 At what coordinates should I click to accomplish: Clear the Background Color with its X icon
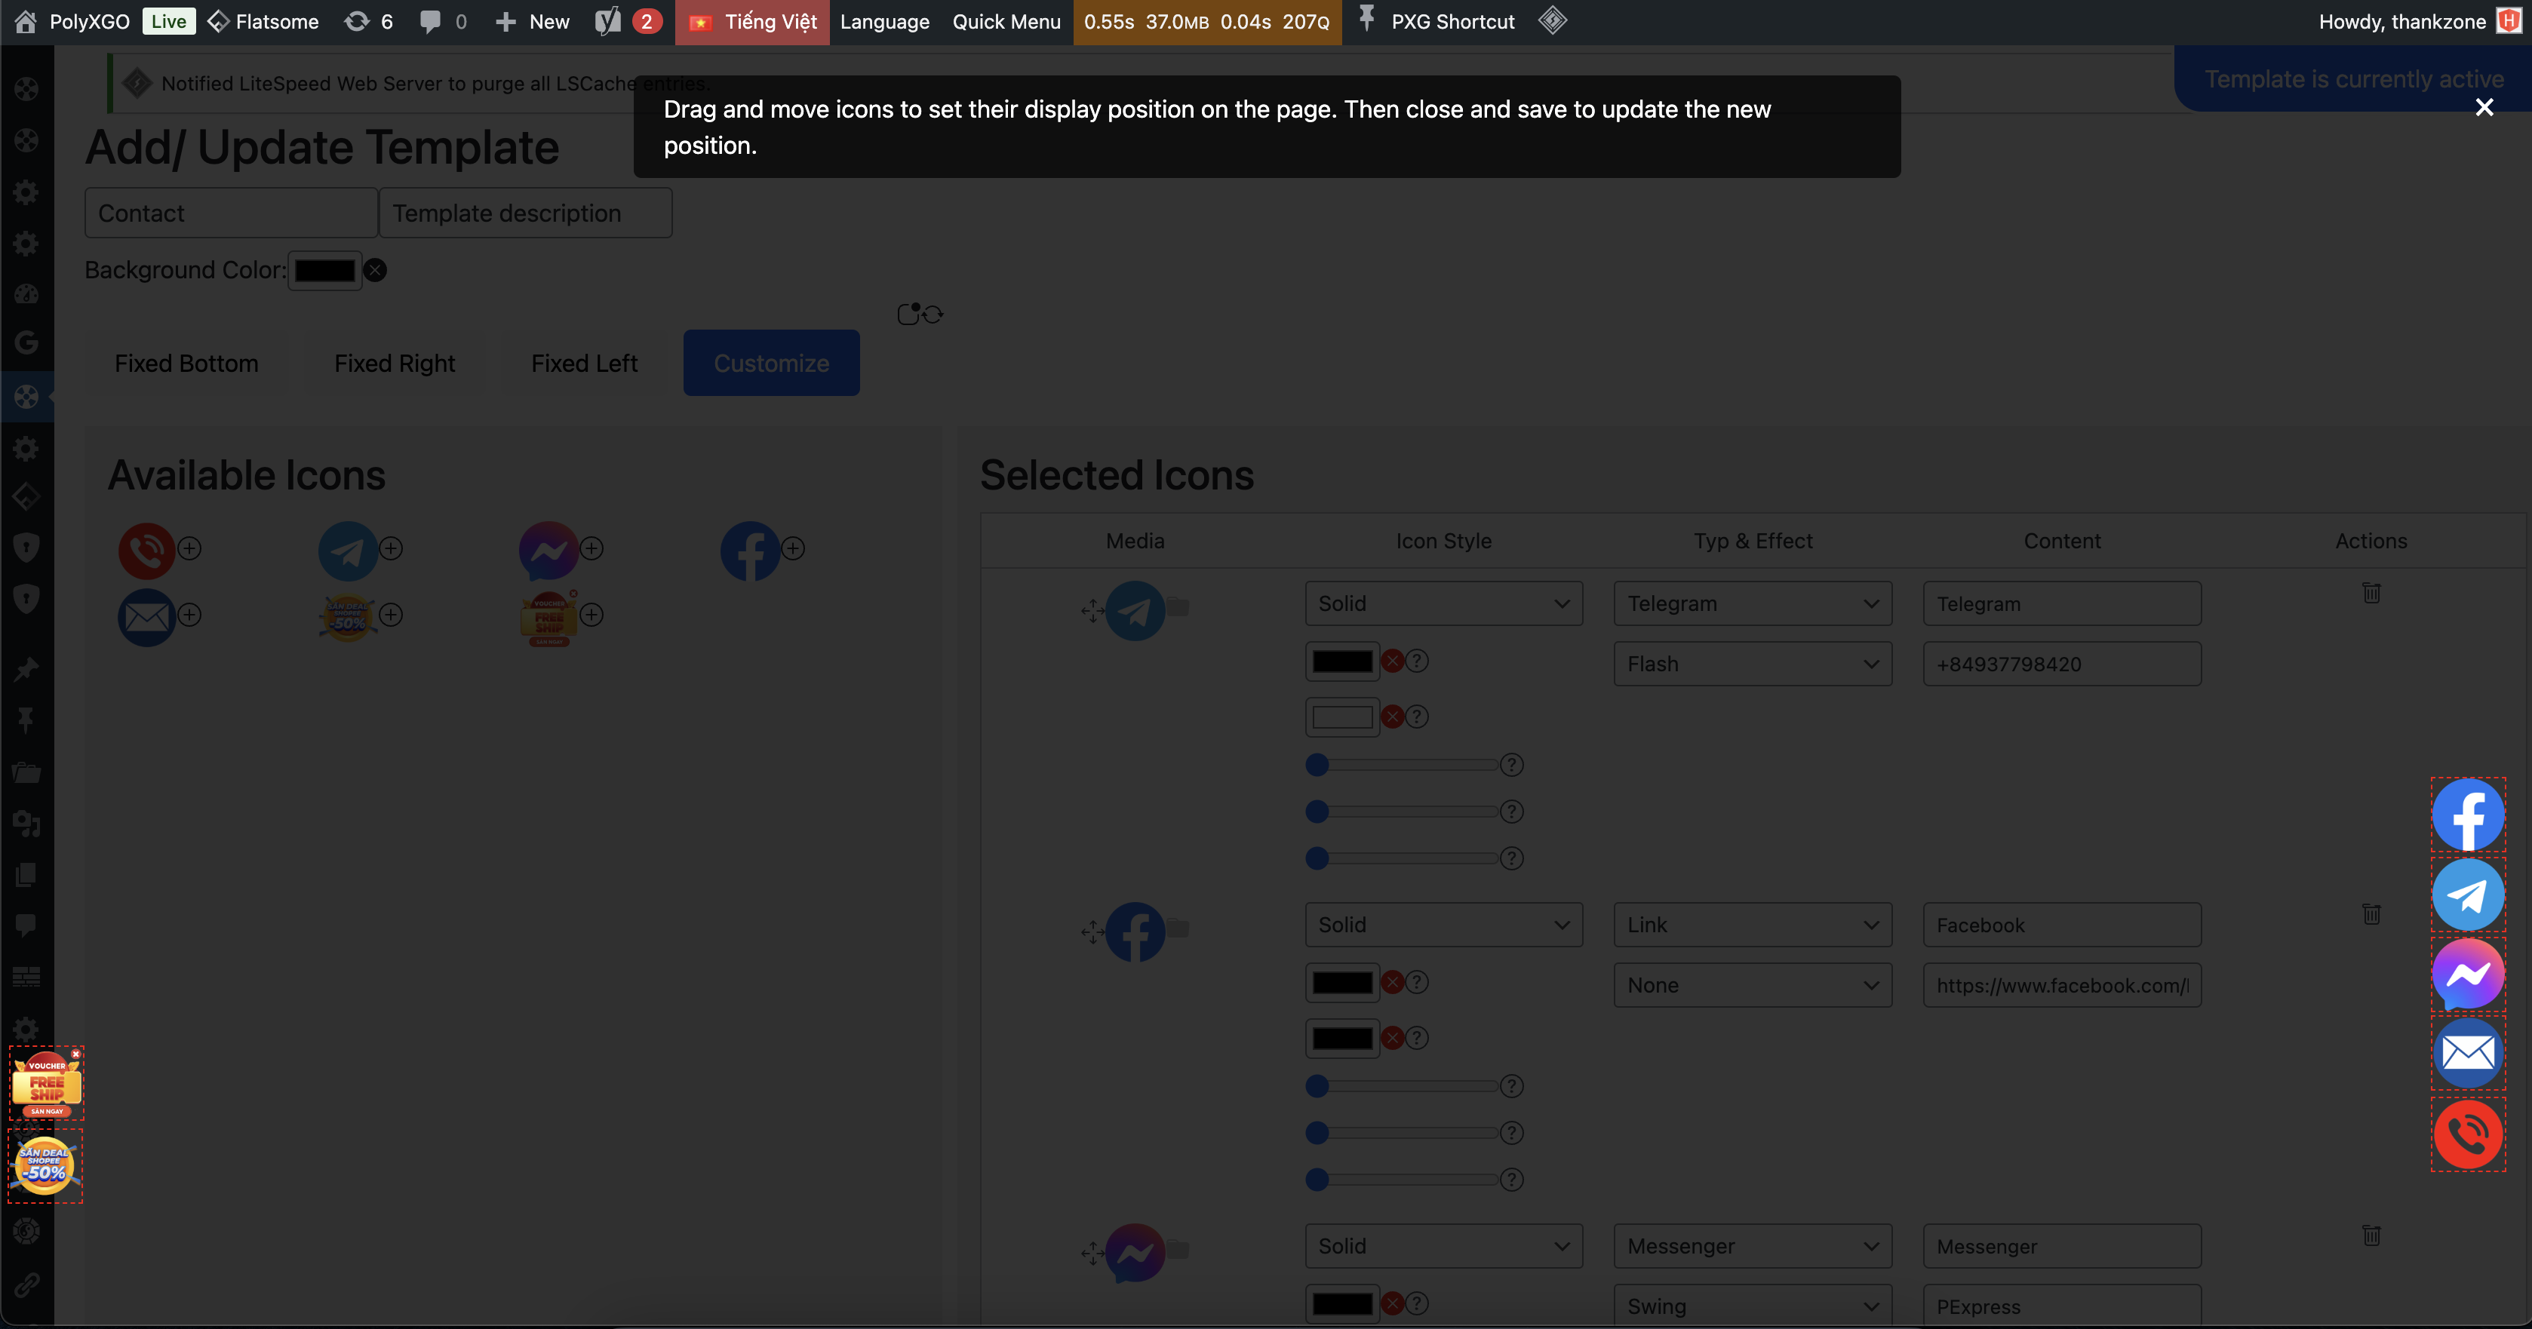[376, 270]
